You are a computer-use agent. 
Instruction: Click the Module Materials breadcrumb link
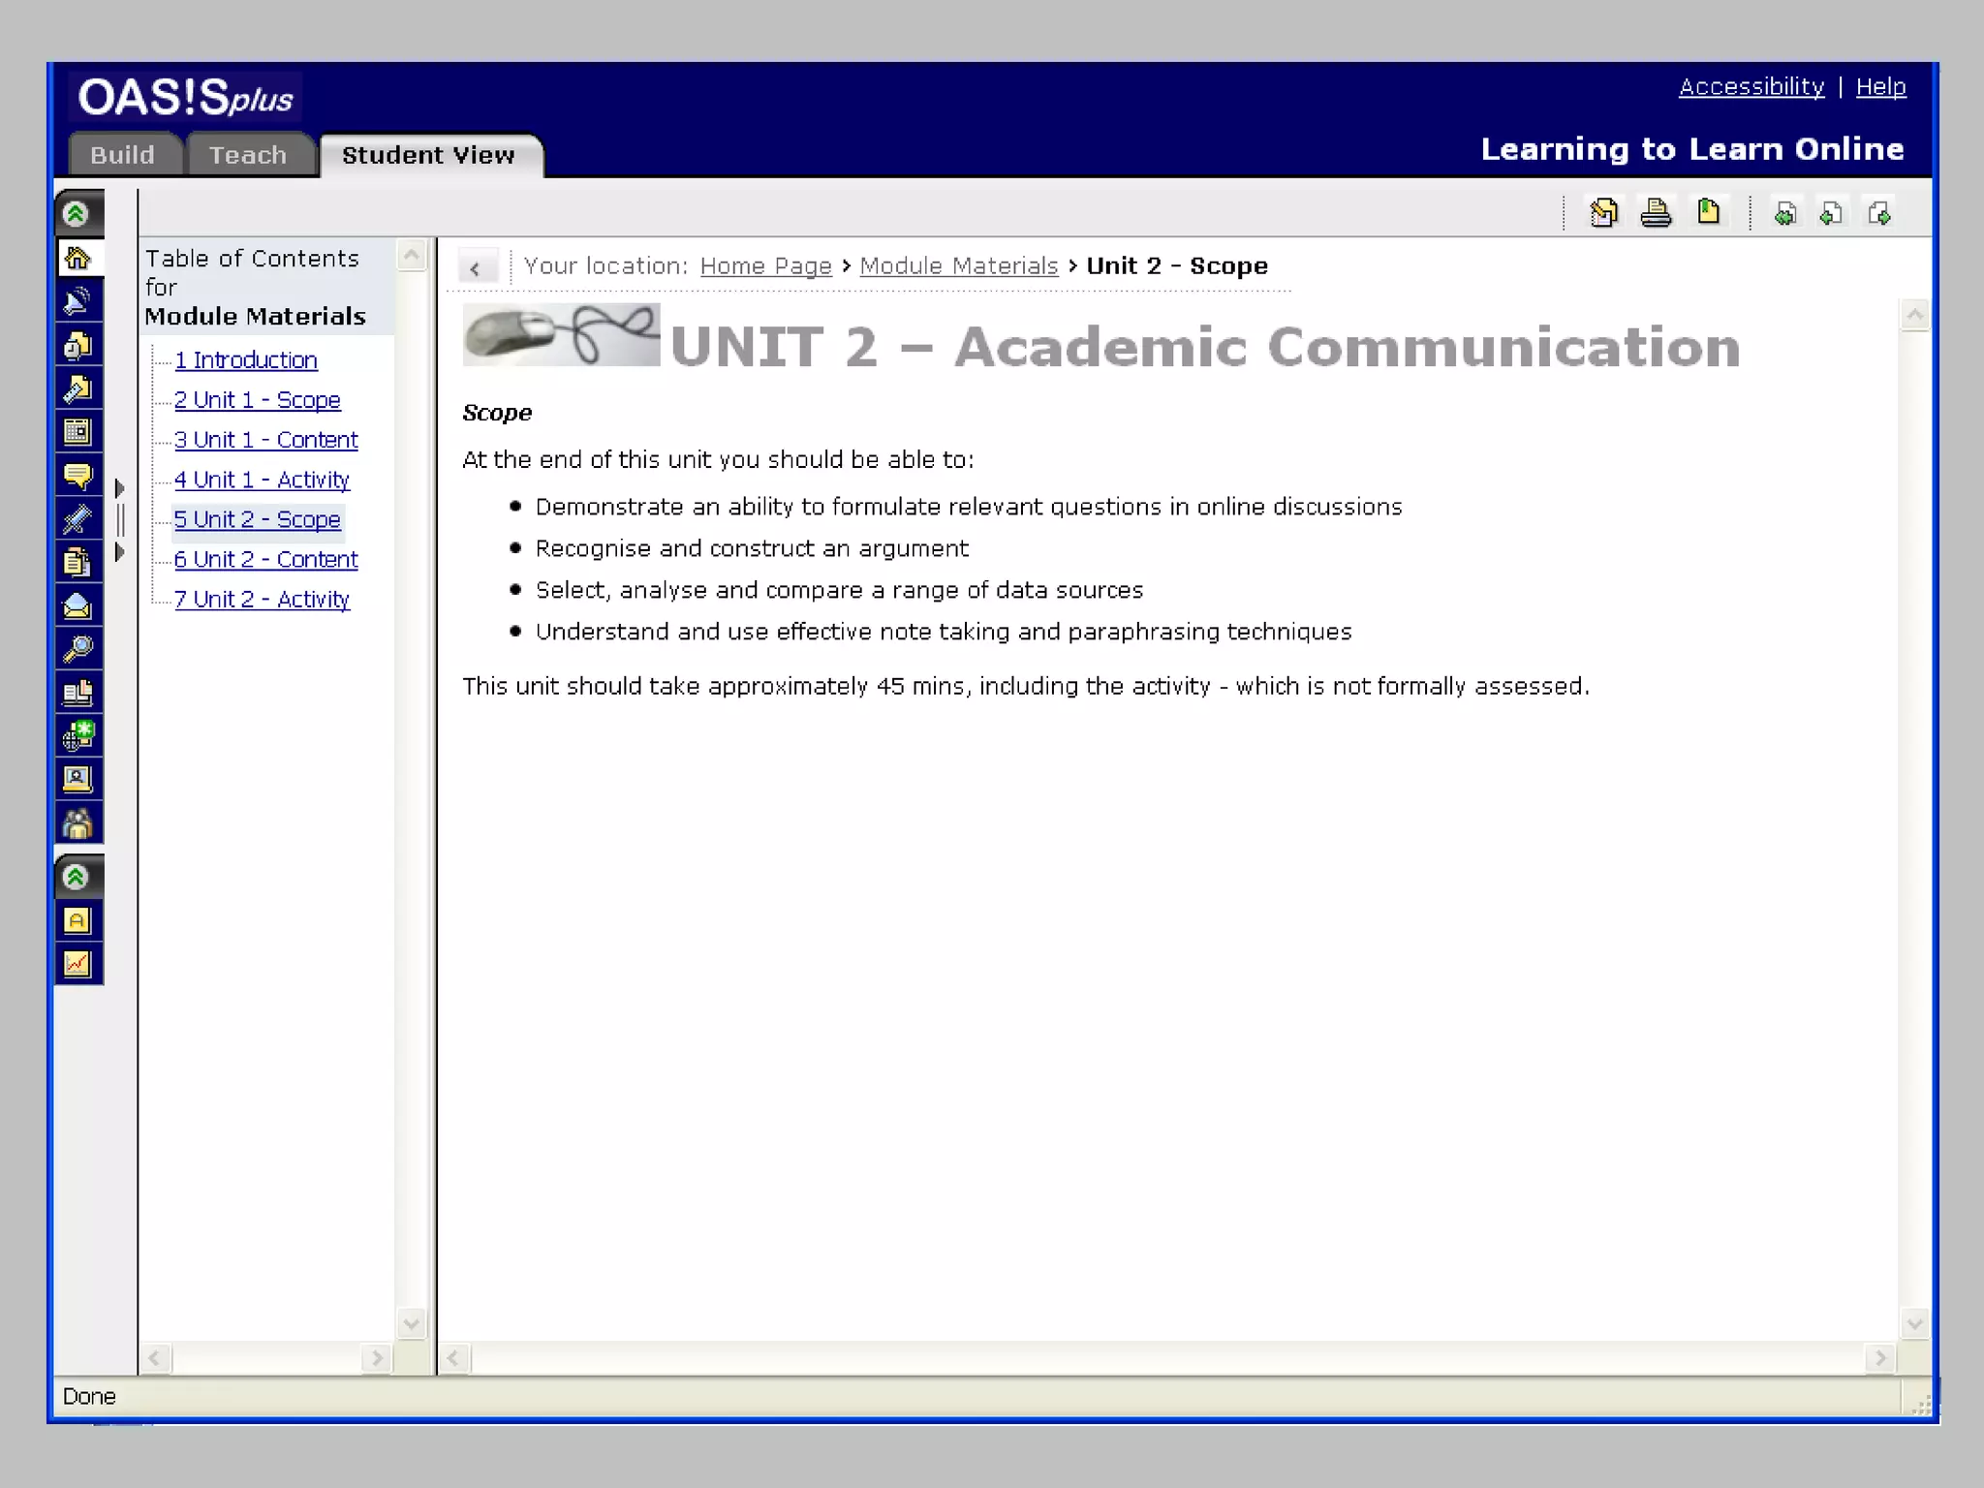point(958,265)
